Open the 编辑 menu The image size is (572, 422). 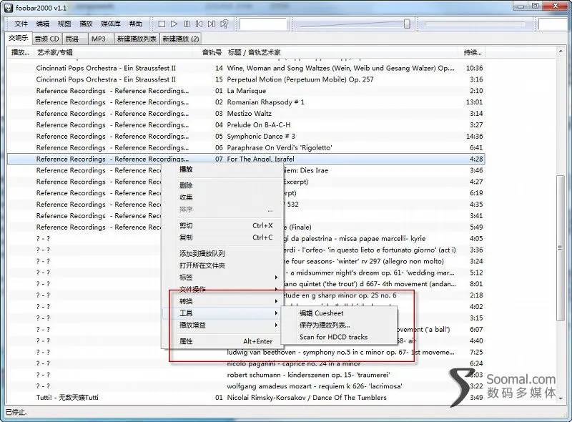(43, 24)
